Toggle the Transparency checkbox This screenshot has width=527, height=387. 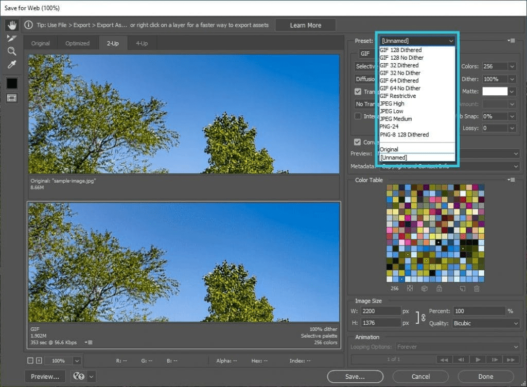coord(358,92)
